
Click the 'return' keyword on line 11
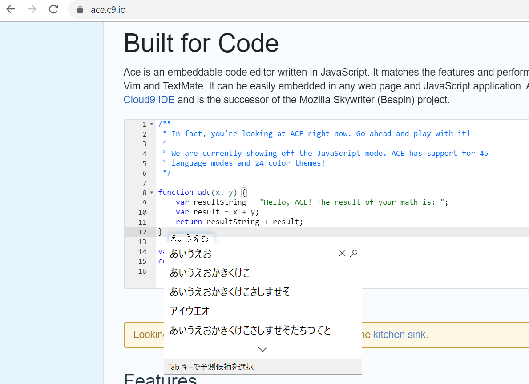pyautogui.click(x=189, y=222)
